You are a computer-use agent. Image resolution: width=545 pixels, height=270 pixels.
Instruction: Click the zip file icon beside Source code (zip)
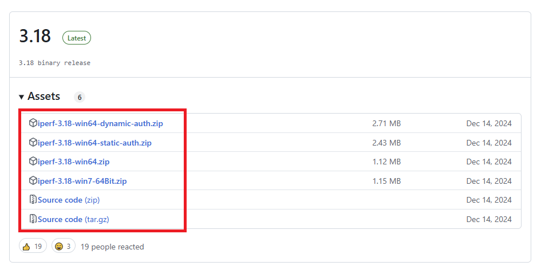33,200
